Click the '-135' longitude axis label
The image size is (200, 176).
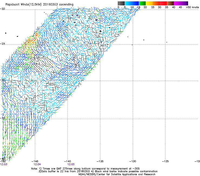click(100, 161)
